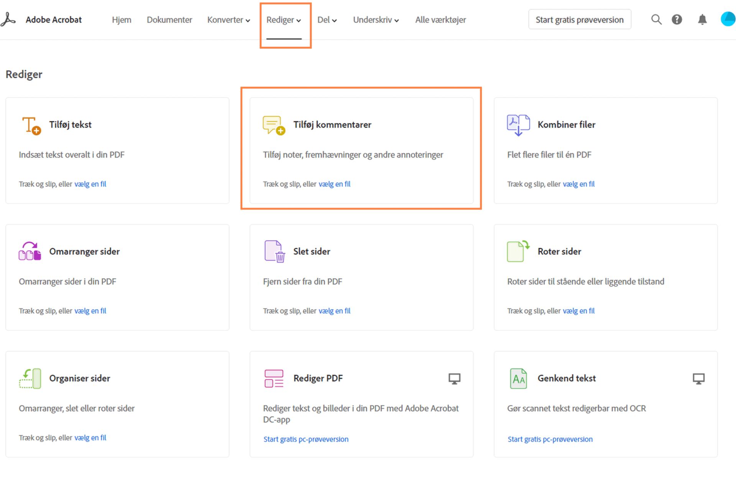Open Alle værktøjer in the navigation

point(440,20)
